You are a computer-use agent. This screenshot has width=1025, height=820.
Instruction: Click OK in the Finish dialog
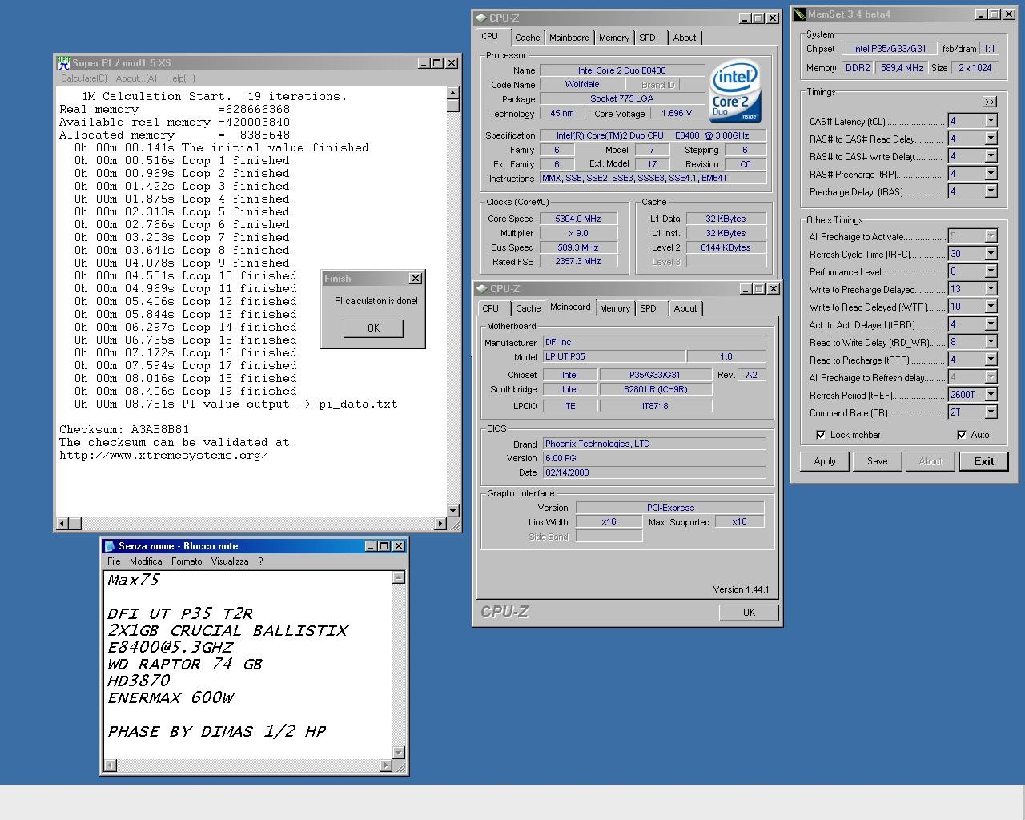click(373, 328)
